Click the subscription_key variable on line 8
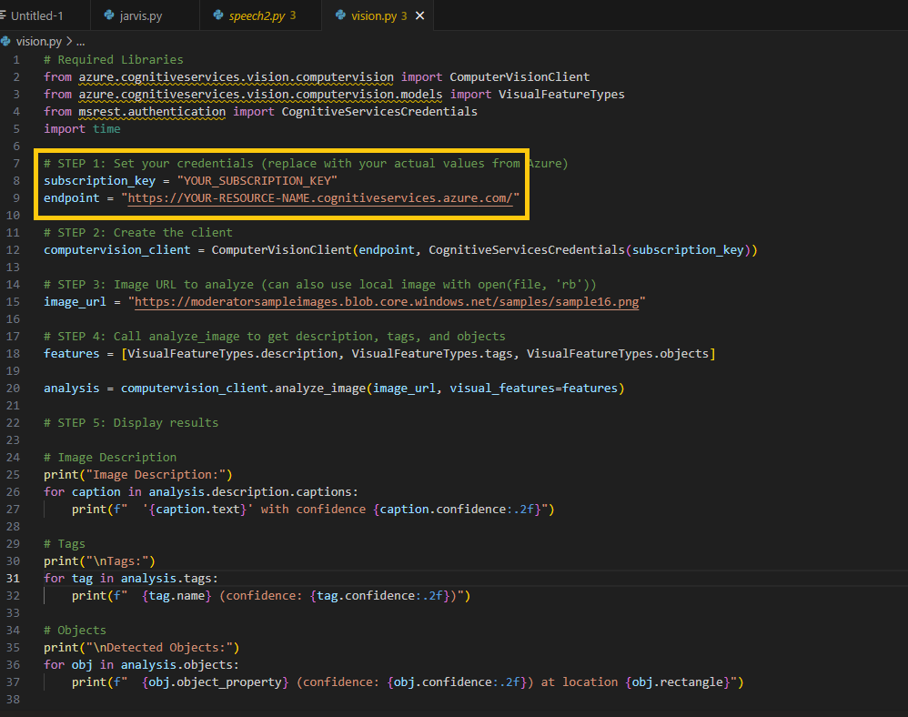The width and height of the screenshot is (908, 717). click(x=99, y=181)
